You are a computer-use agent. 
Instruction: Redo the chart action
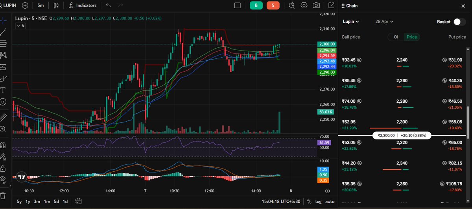[121, 5]
